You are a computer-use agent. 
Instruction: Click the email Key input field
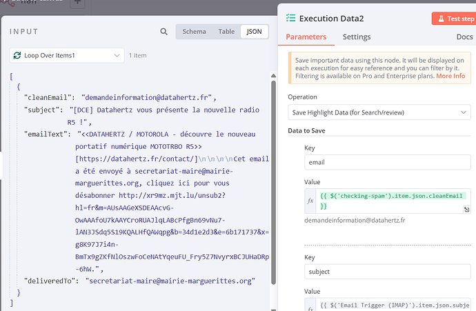coord(388,162)
